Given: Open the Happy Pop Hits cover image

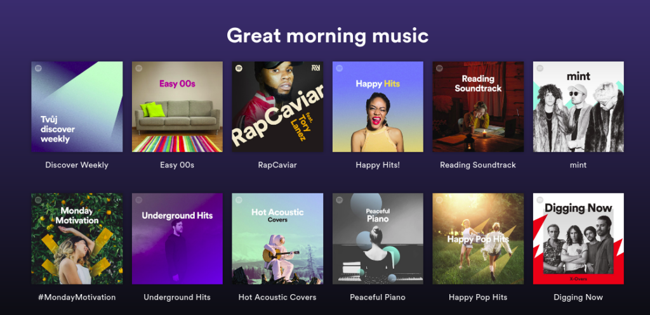Looking at the screenshot, I should coord(478,239).
